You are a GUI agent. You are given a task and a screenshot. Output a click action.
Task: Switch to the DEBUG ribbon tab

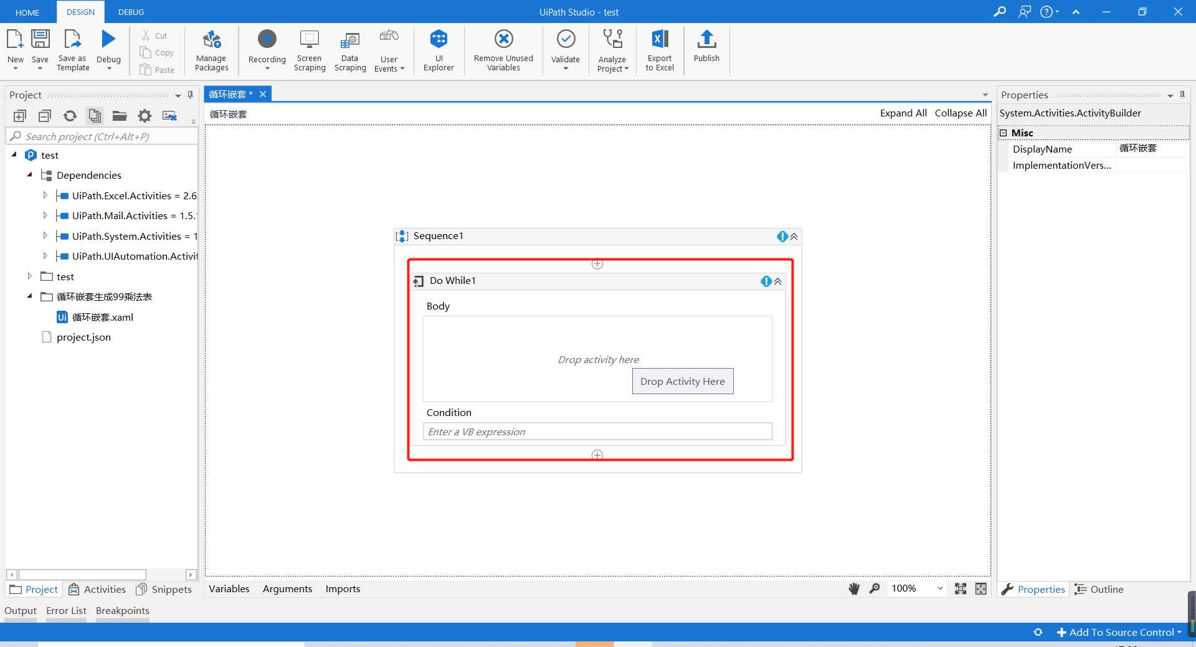(x=131, y=12)
